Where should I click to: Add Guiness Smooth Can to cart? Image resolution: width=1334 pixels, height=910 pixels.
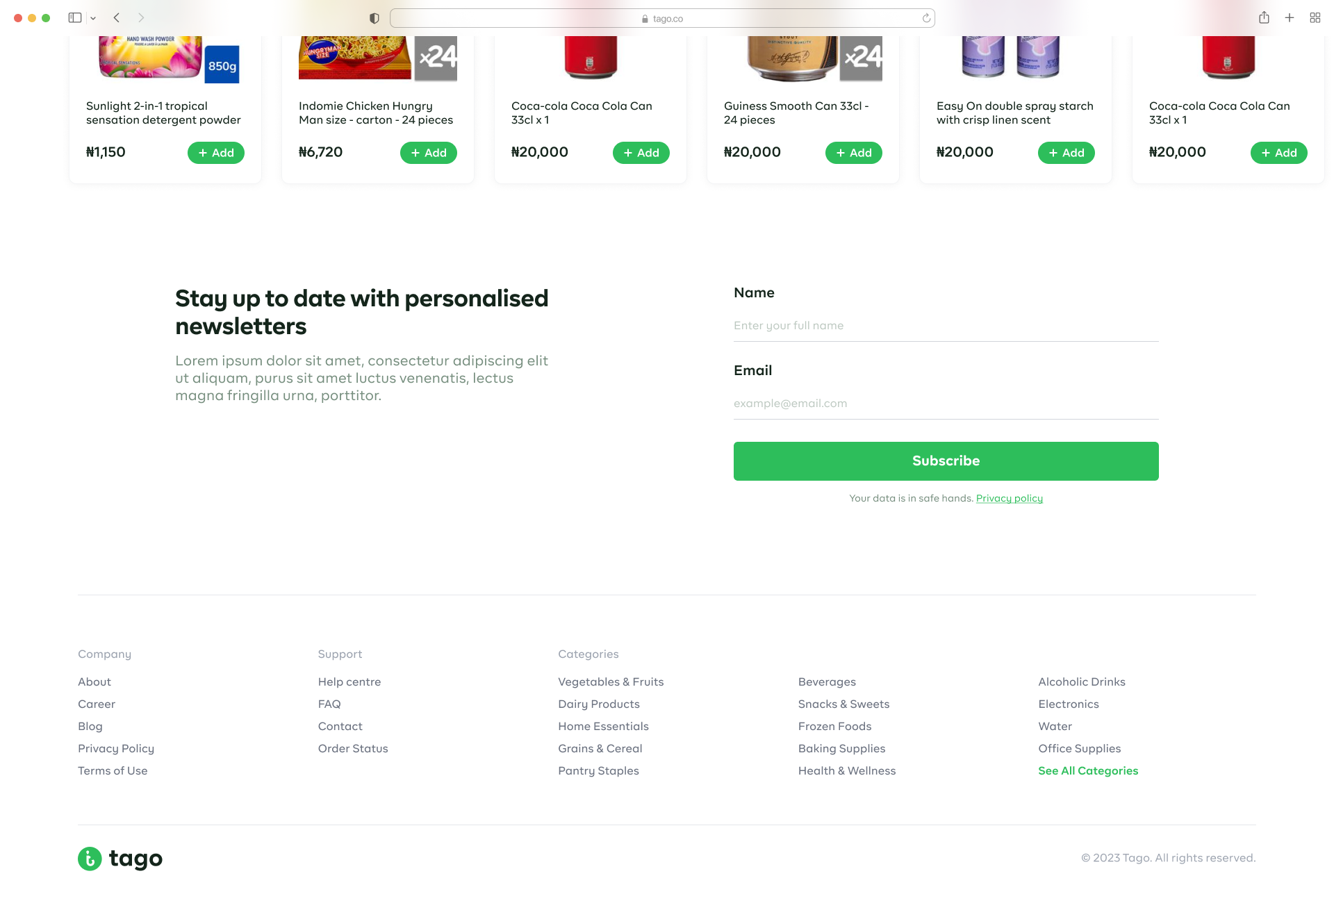853,153
